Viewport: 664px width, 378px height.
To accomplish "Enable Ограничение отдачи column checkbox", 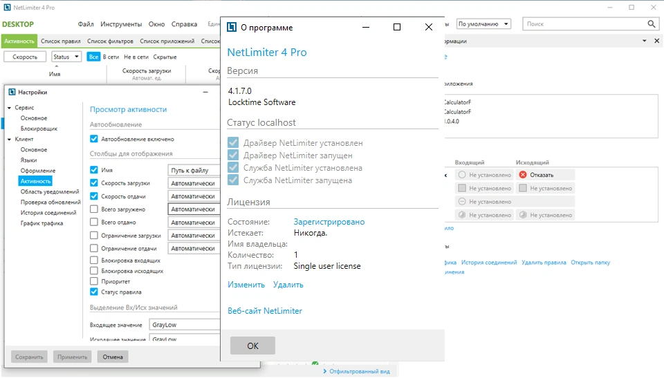I will coord(94,249).
